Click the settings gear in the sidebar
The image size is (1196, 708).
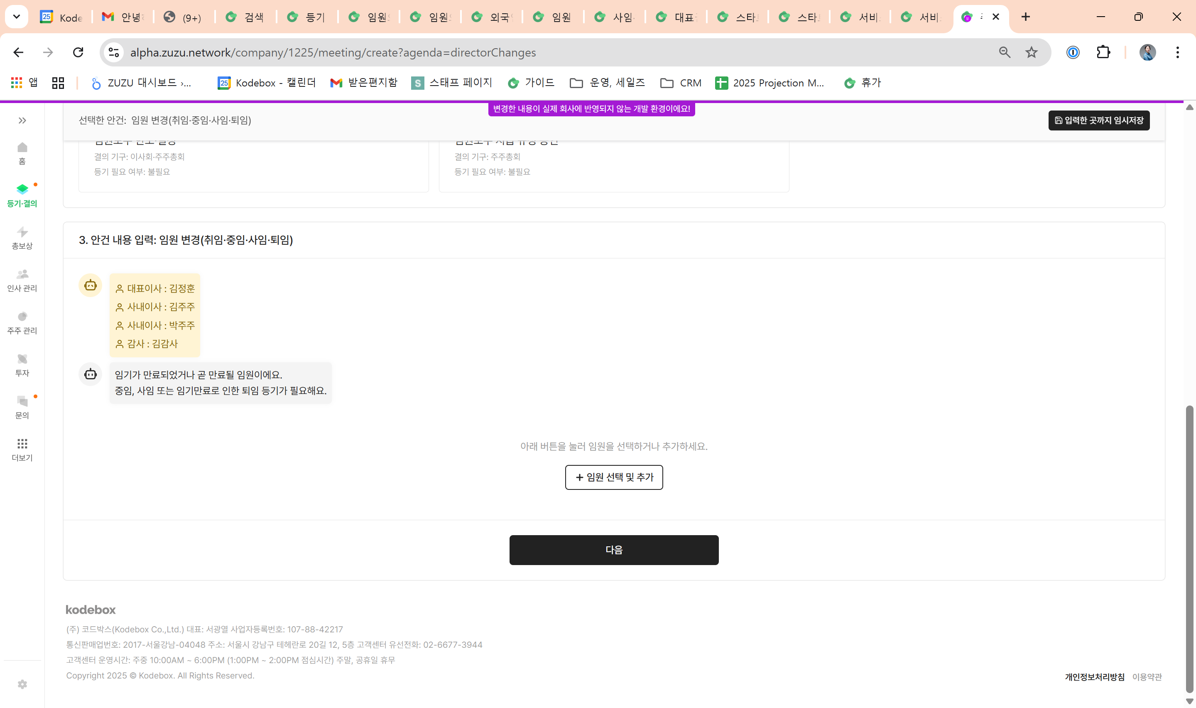22,684
